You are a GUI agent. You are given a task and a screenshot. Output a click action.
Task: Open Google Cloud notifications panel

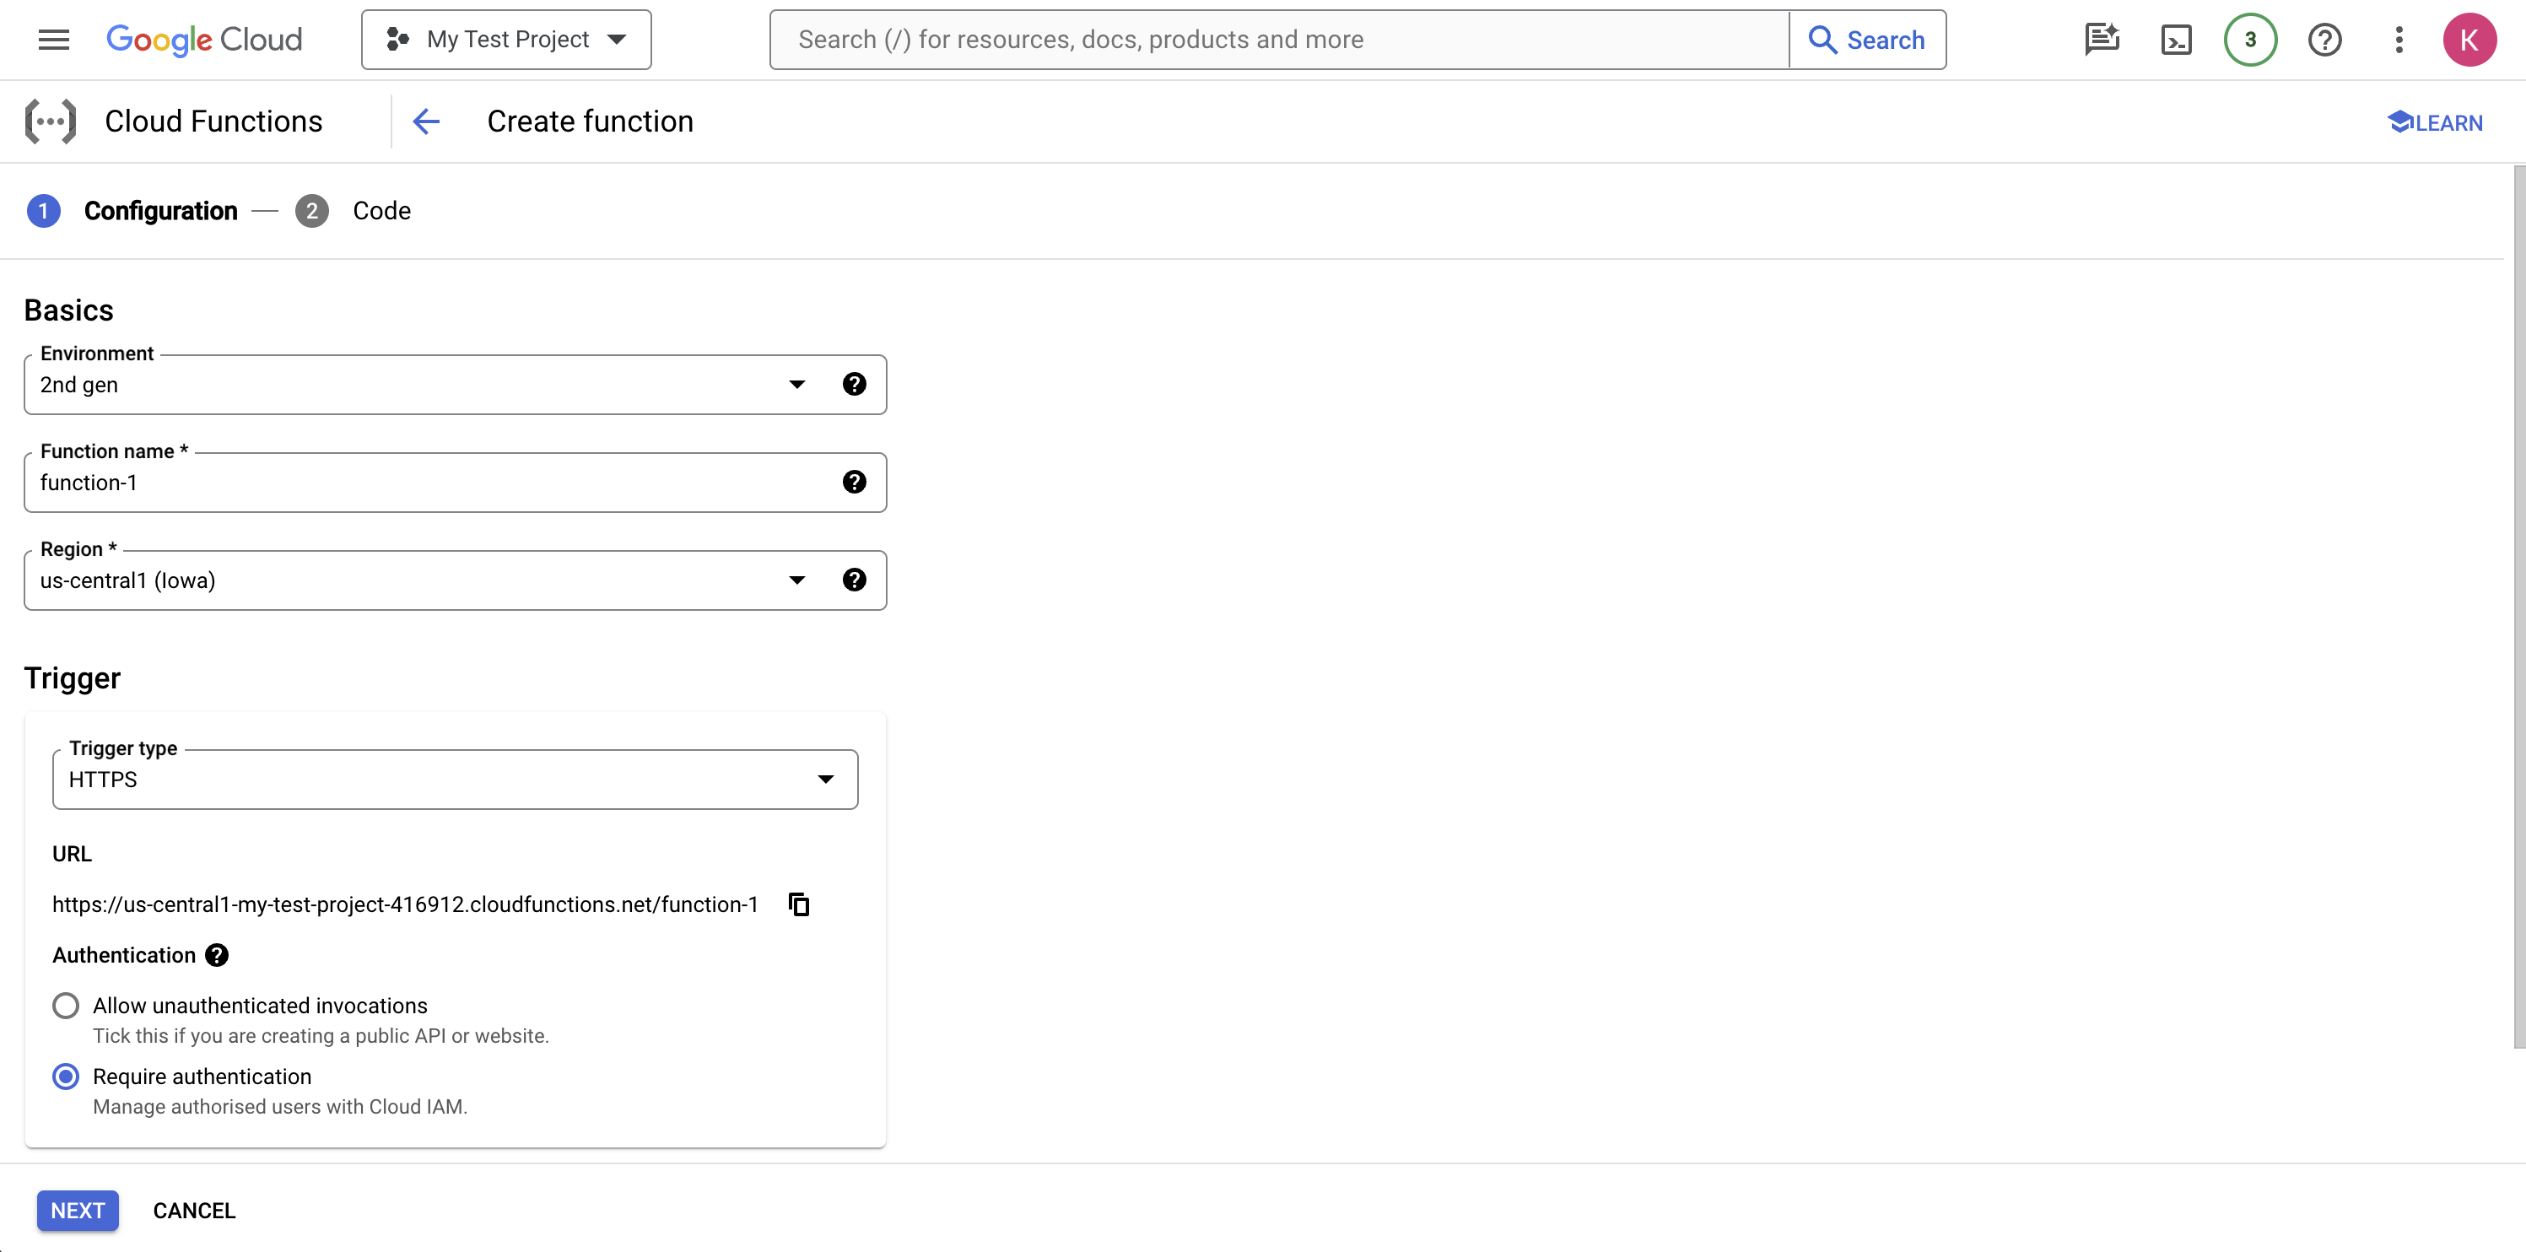[2250, 39]
